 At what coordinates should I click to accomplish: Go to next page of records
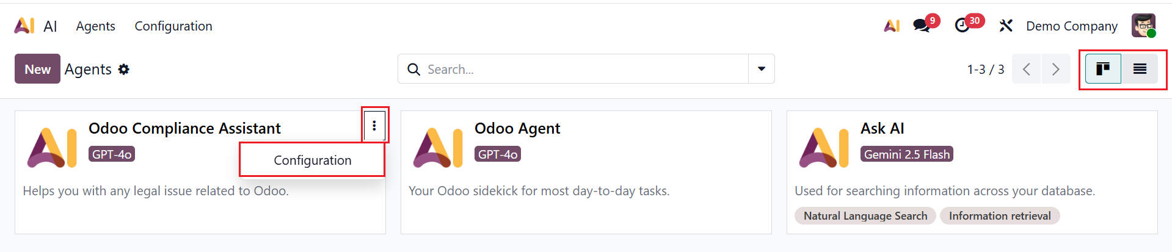point(1055,69)
